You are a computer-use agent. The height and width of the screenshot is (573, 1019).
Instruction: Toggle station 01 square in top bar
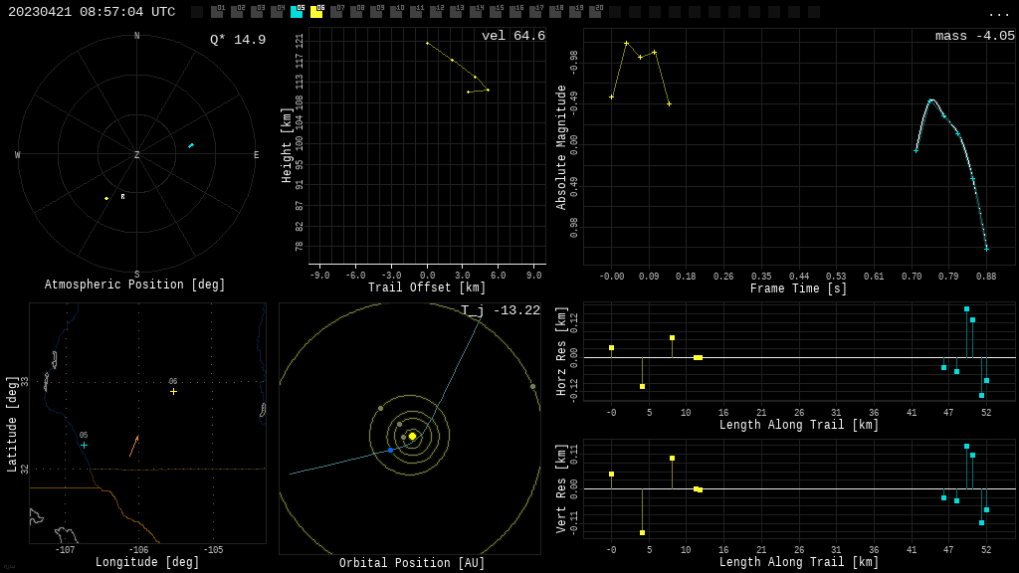(x=217, y=12)
